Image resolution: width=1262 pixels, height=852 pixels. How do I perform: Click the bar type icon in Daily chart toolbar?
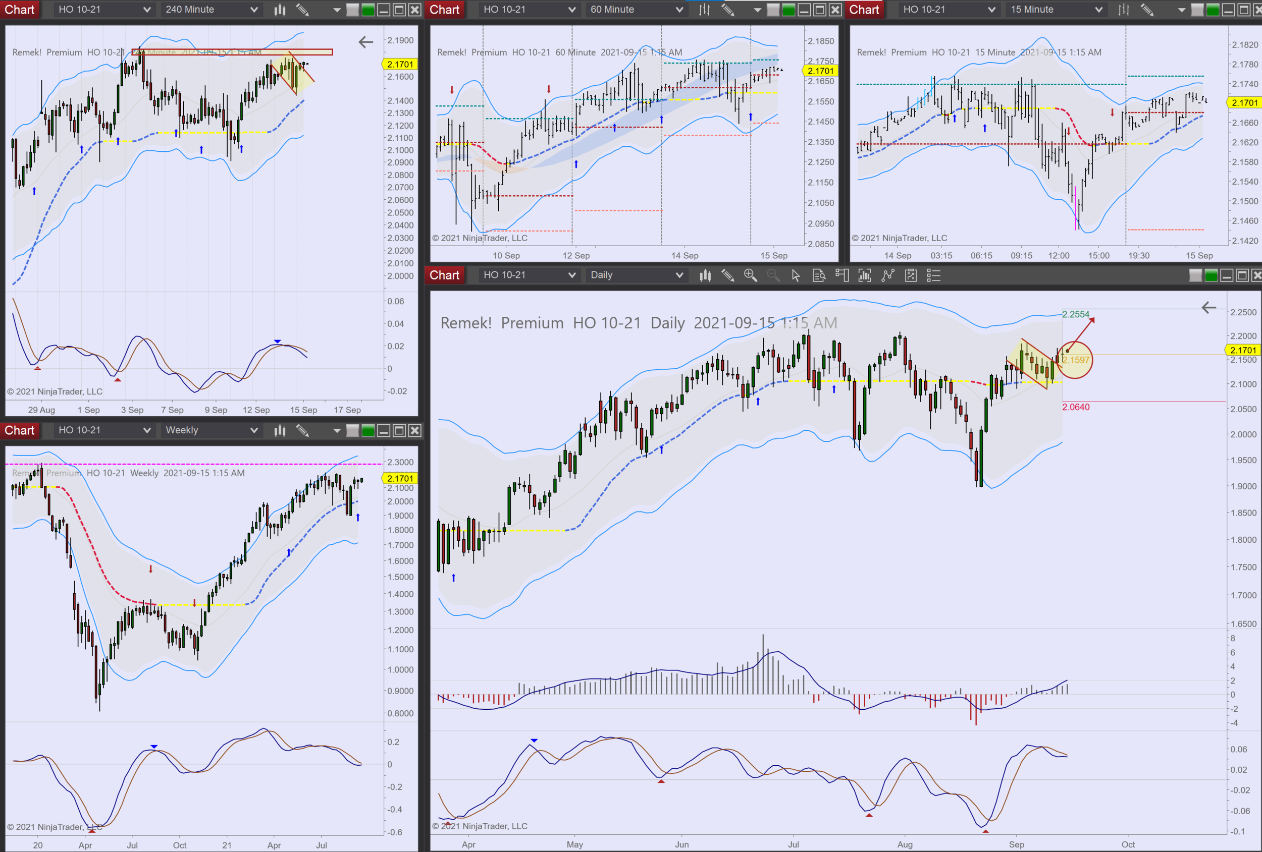tap(705, 276)
